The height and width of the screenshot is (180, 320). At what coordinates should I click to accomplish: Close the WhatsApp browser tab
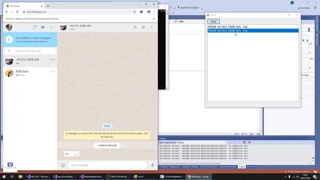41,6
